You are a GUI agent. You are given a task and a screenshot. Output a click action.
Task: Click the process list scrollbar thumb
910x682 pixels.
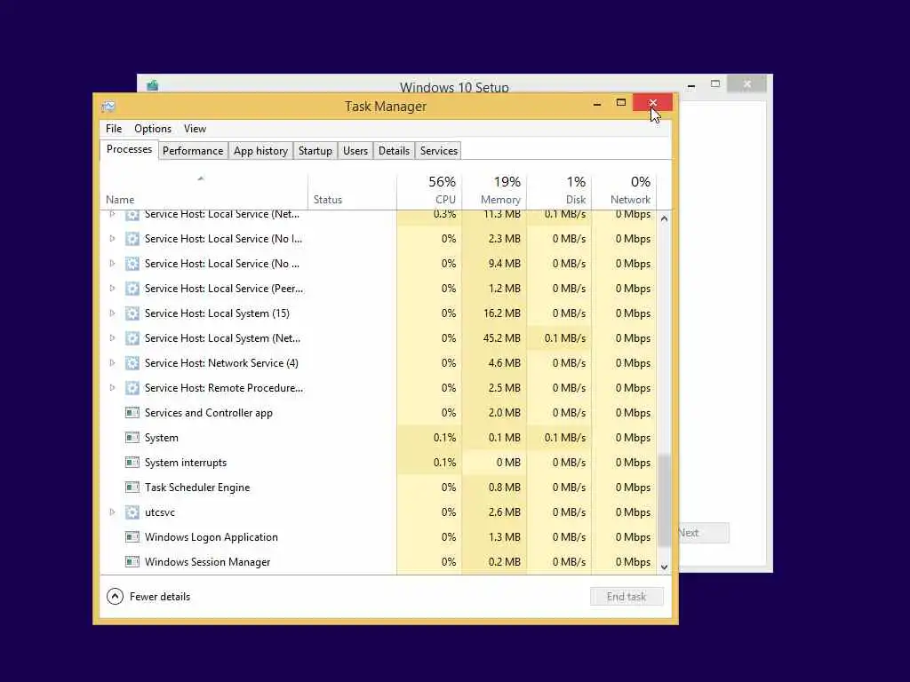click(x=664, y=501)
